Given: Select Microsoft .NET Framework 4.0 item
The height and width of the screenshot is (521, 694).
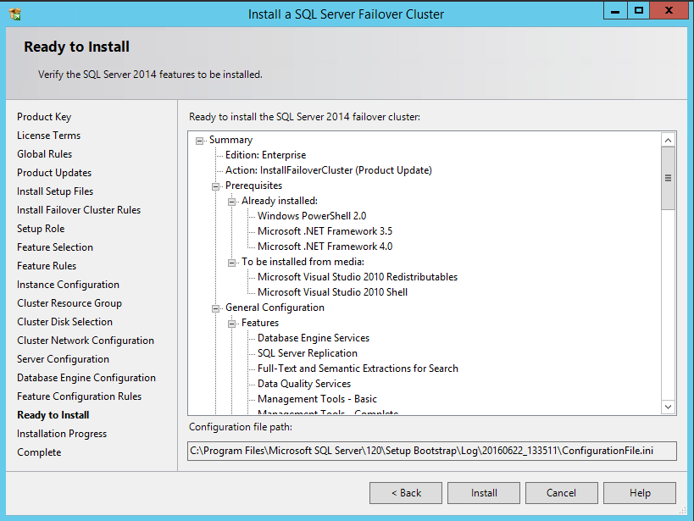Looking at the screenshot, I should (x=325, y=247).
